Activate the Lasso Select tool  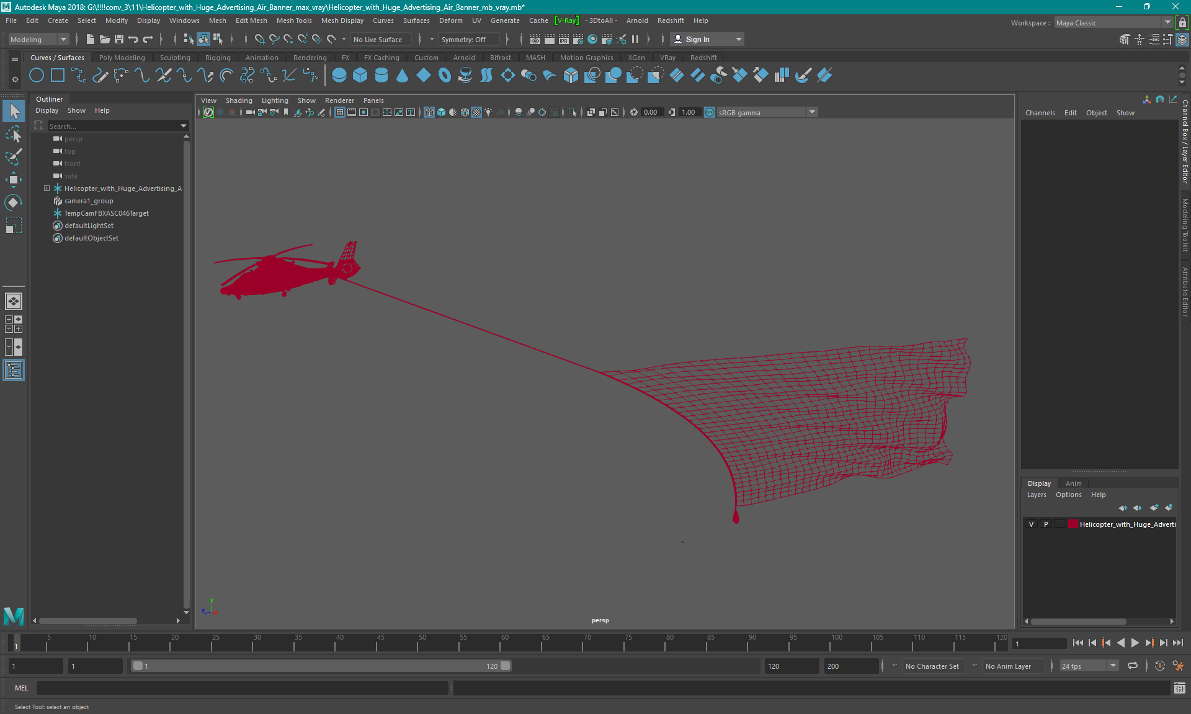(14, 134)
